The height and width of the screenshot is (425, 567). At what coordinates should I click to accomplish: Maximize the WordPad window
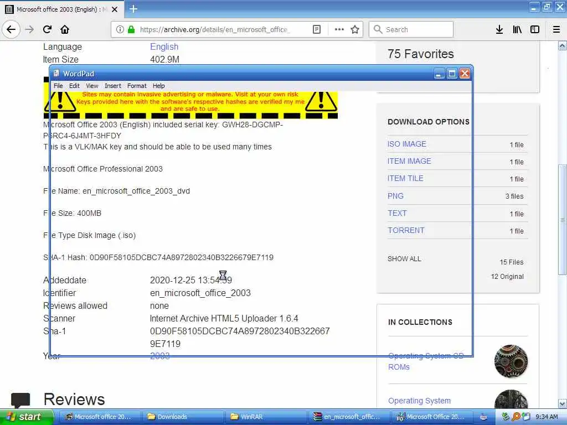[x=452, y=74]
